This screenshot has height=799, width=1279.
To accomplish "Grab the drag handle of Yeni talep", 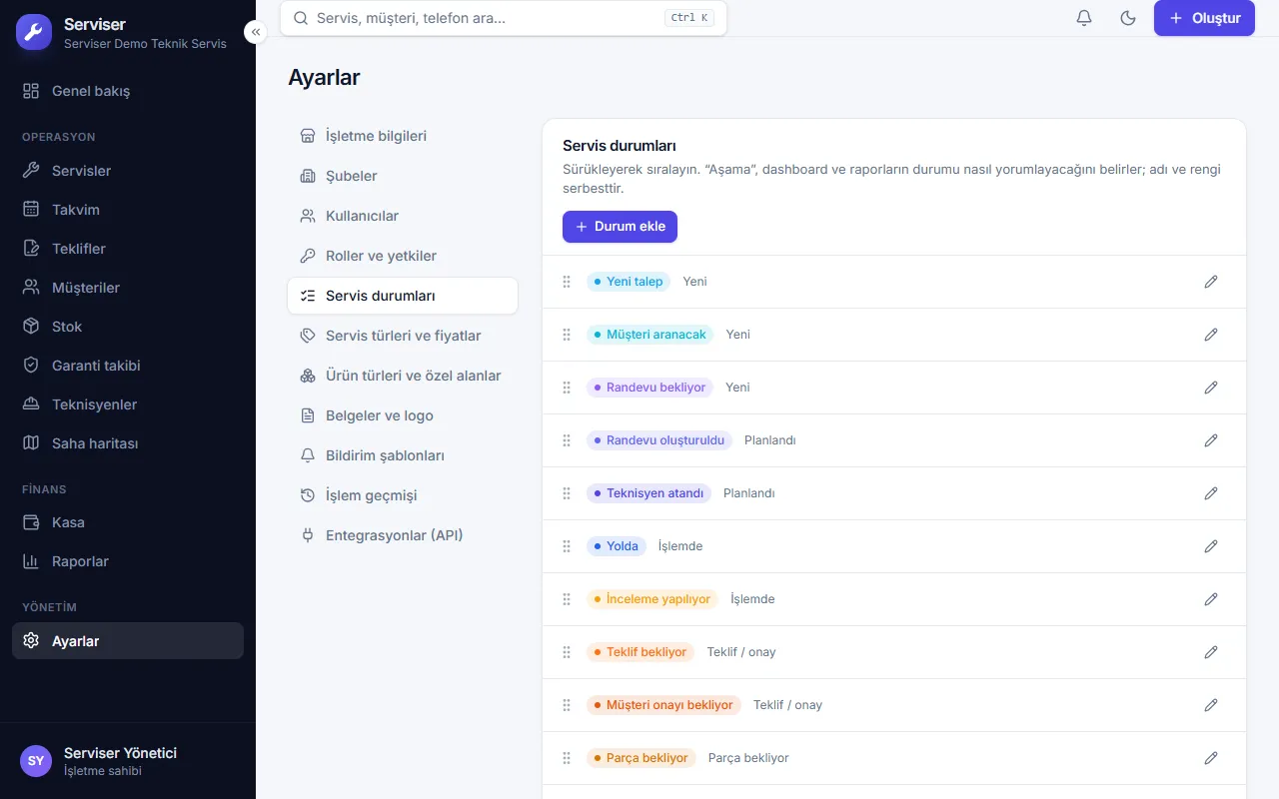I will click(567, 282).
